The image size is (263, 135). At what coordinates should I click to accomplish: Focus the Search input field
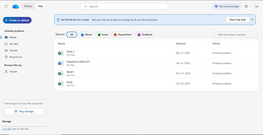(x=124, y=6)
